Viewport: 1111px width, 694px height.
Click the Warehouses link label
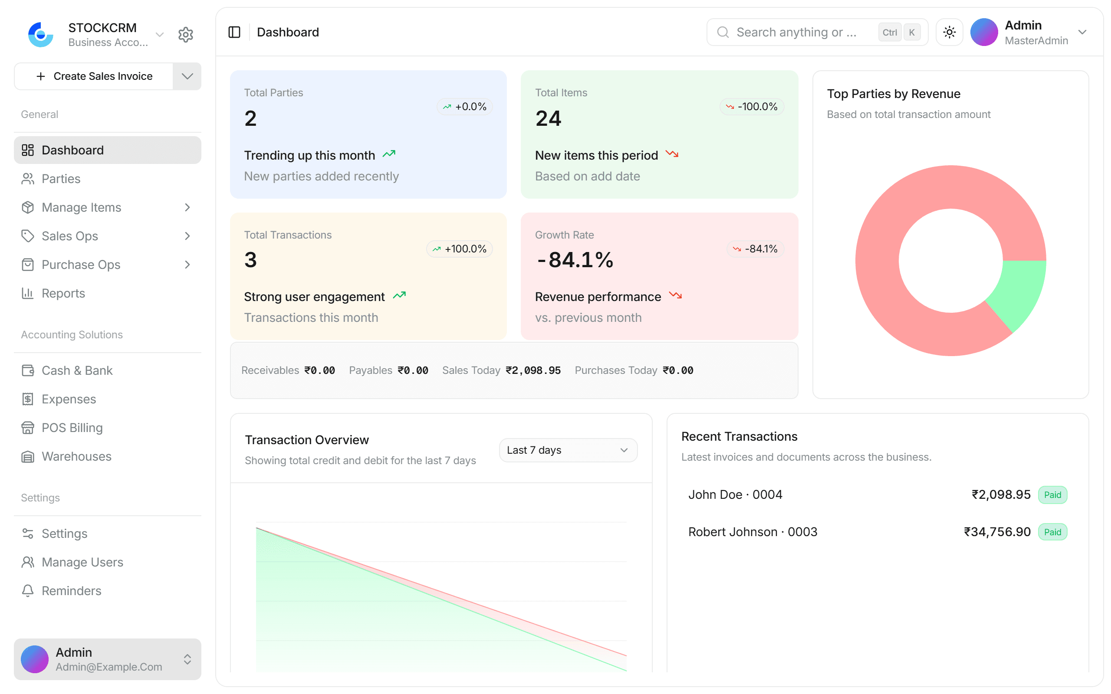(x=77, y=456)
